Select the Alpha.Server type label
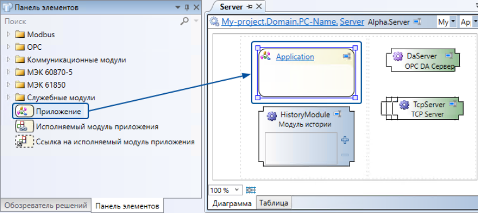The image size is (478, 213). (x=389, y=22)
